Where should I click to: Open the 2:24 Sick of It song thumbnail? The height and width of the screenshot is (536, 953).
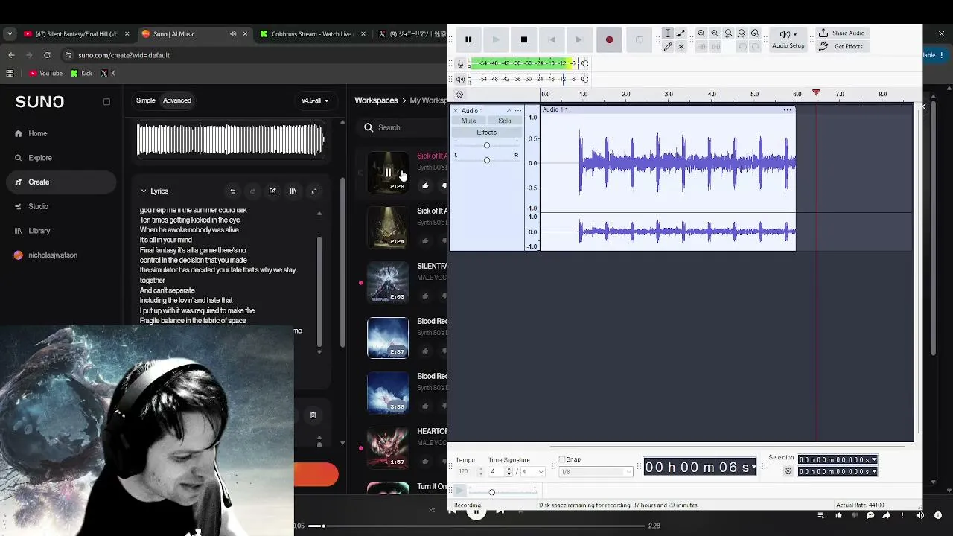coord(388,227)
